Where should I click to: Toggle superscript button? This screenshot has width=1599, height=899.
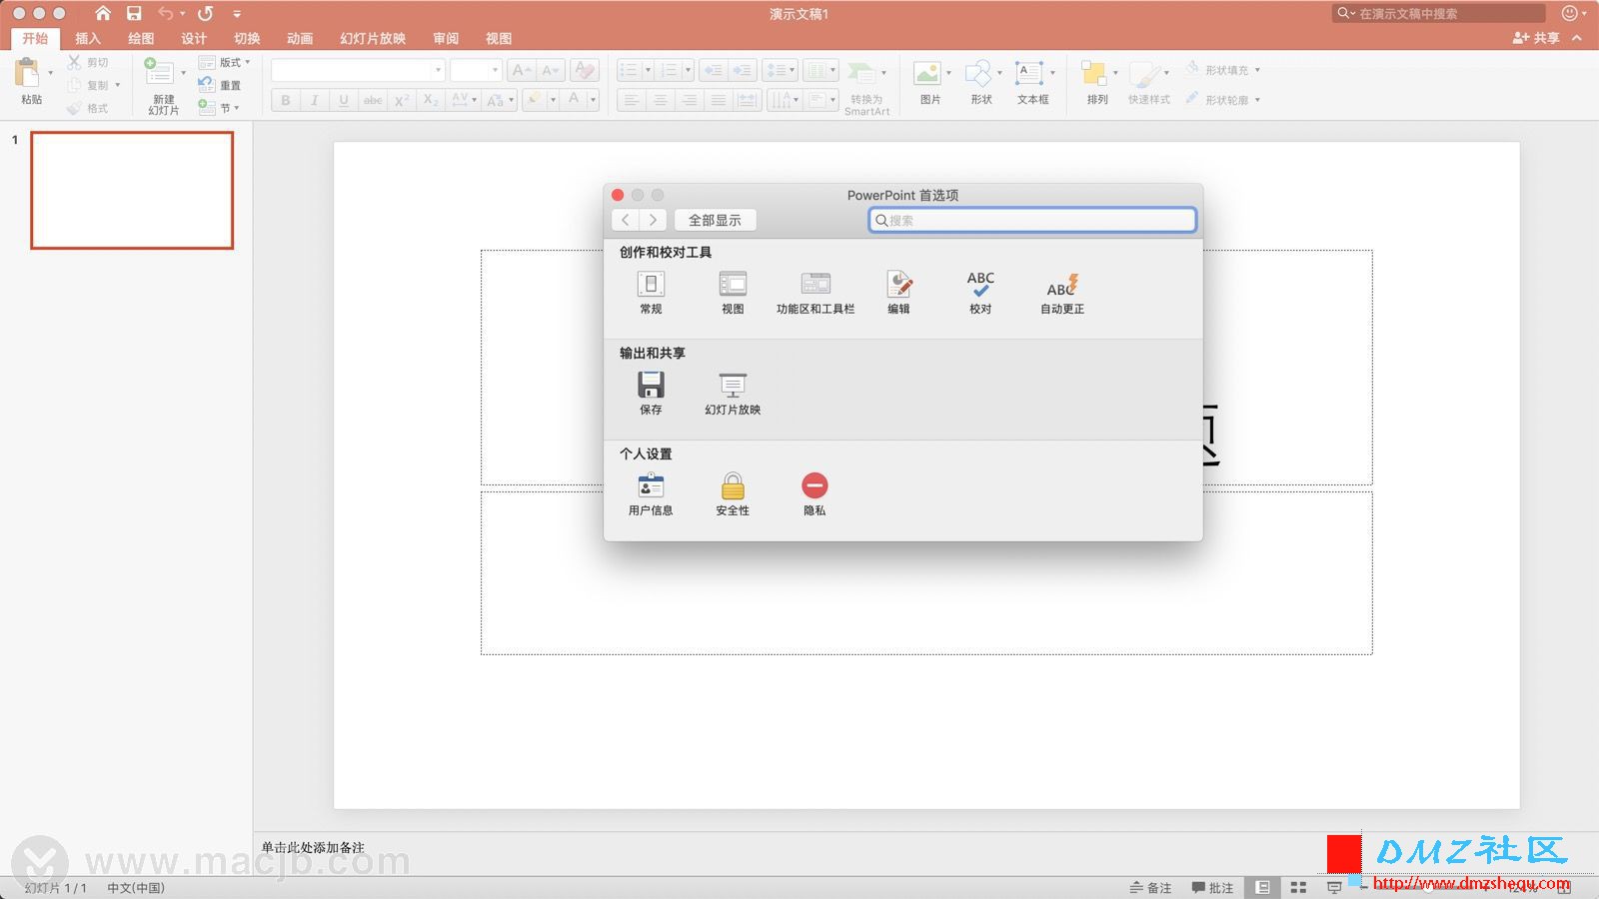[402, 100]
